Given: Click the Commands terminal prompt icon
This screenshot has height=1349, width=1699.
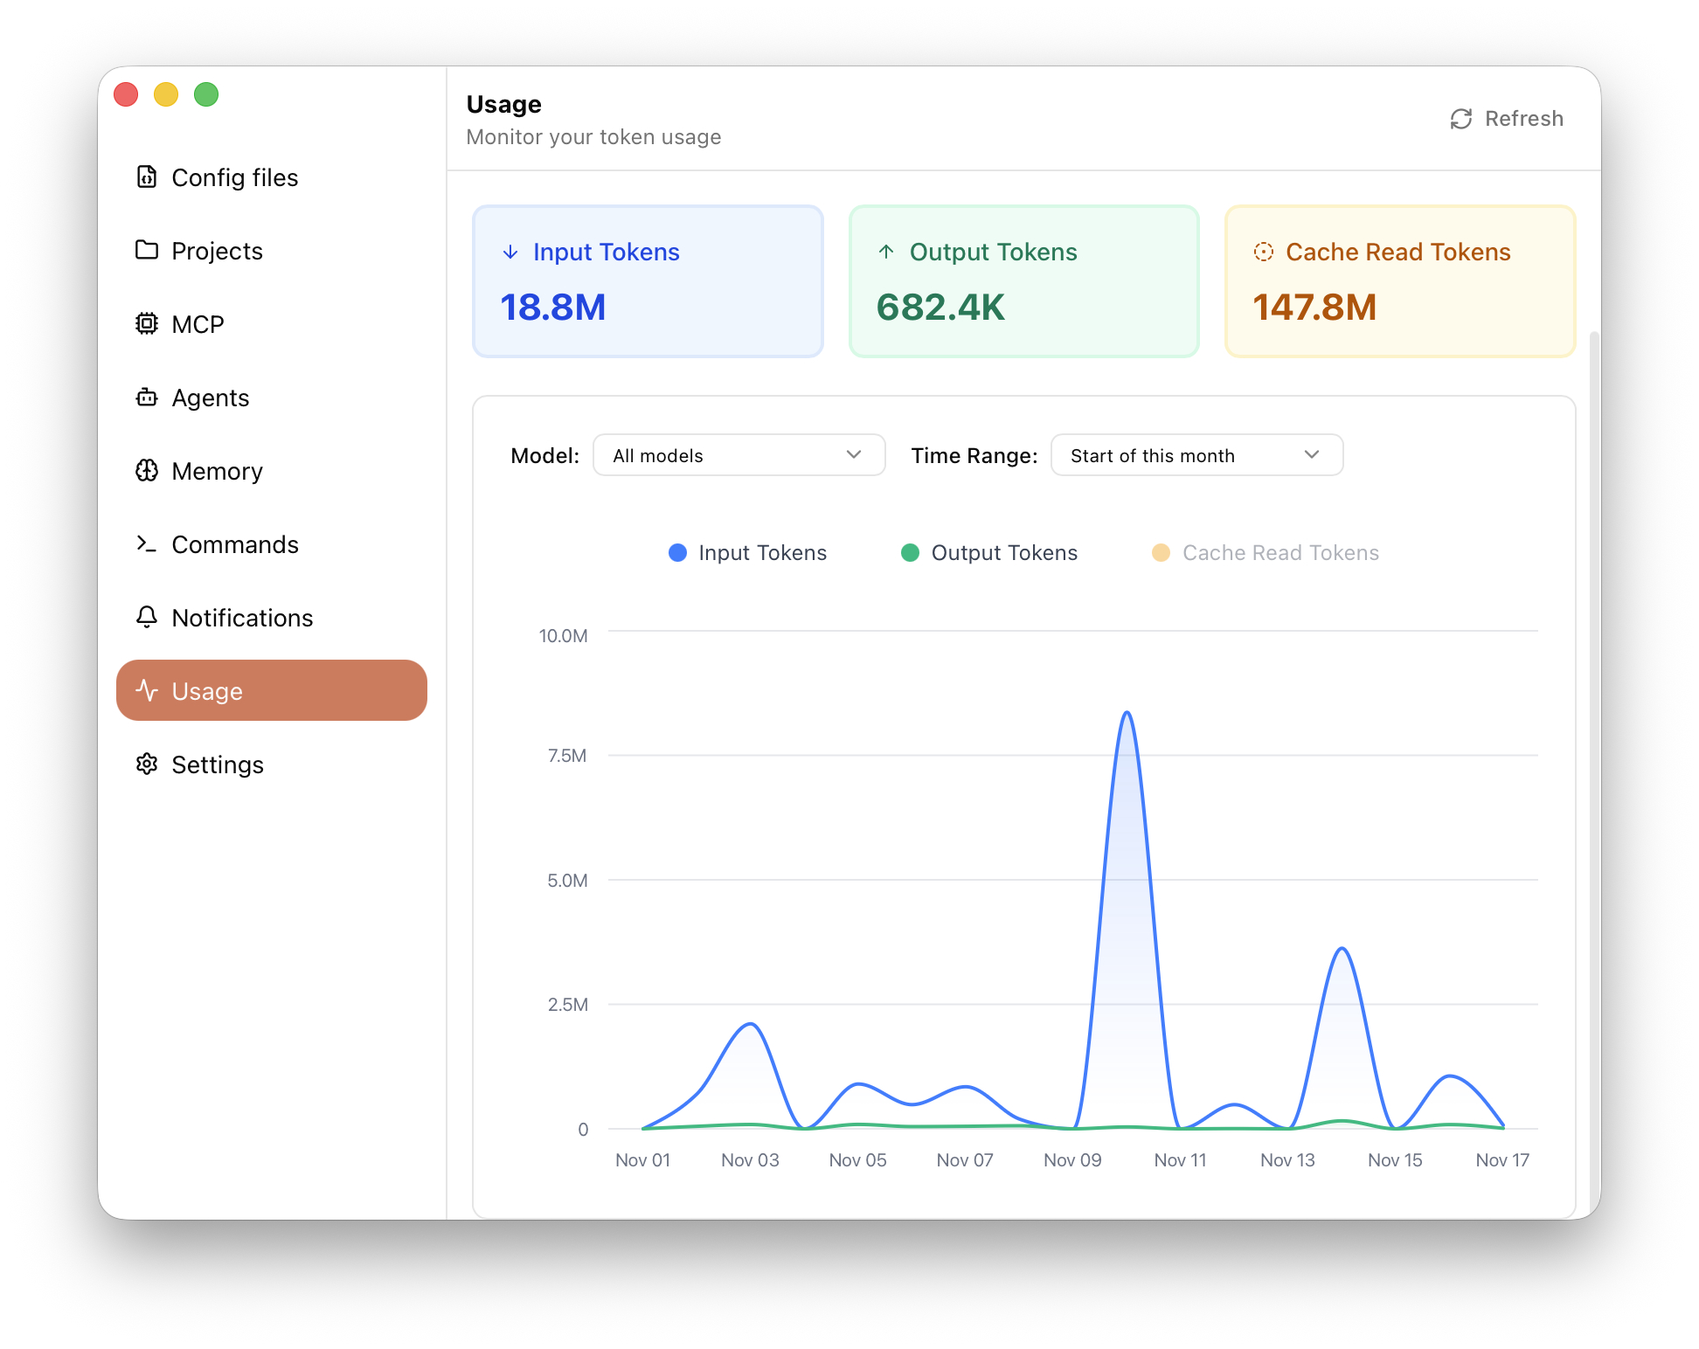Looking at the screenshot, I should point(147,544).
